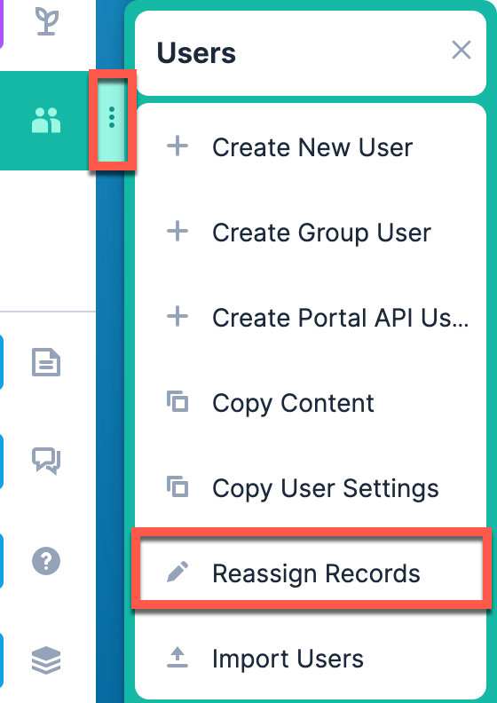Select Create Group User
Screen dimensions: 497x703
click(x=311, y=233)
